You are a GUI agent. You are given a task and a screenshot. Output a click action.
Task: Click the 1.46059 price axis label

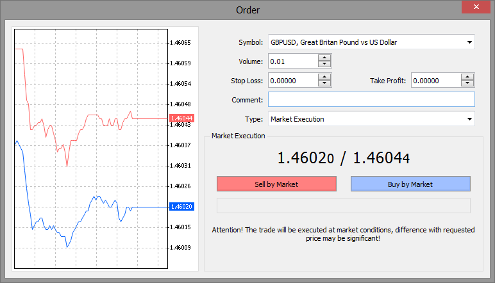pyautogui.click(x=180, y=63)
